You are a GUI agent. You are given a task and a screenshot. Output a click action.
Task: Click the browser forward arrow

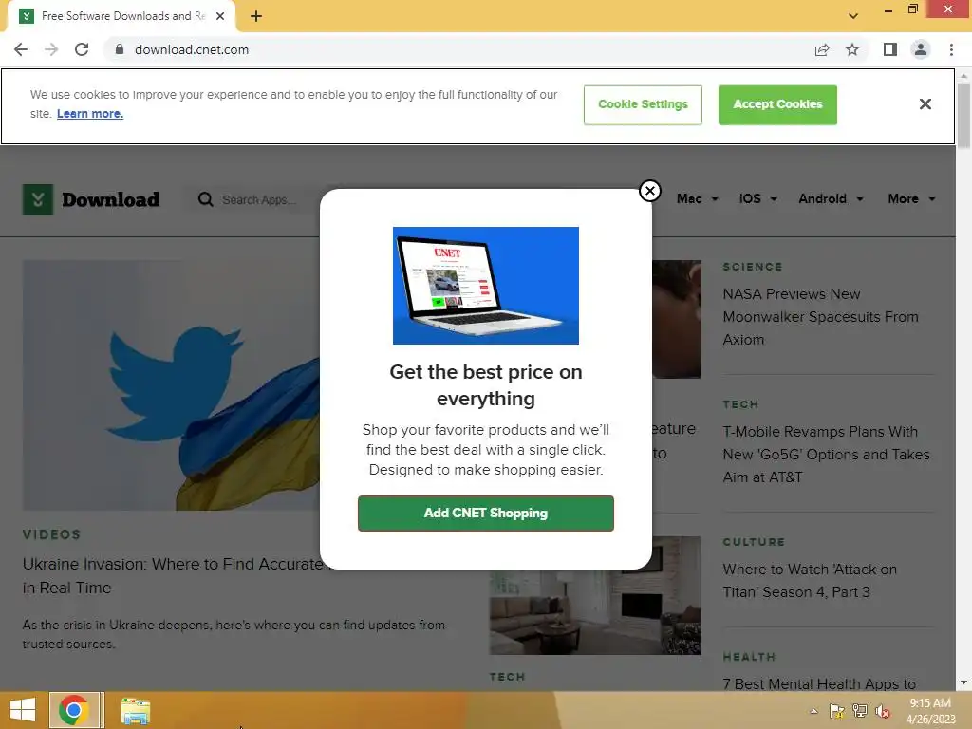click(51, 49)
